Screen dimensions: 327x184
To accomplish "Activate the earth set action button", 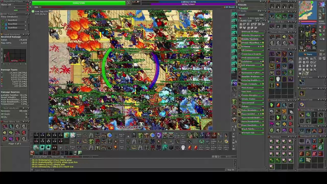I will (x=122, y=141).
